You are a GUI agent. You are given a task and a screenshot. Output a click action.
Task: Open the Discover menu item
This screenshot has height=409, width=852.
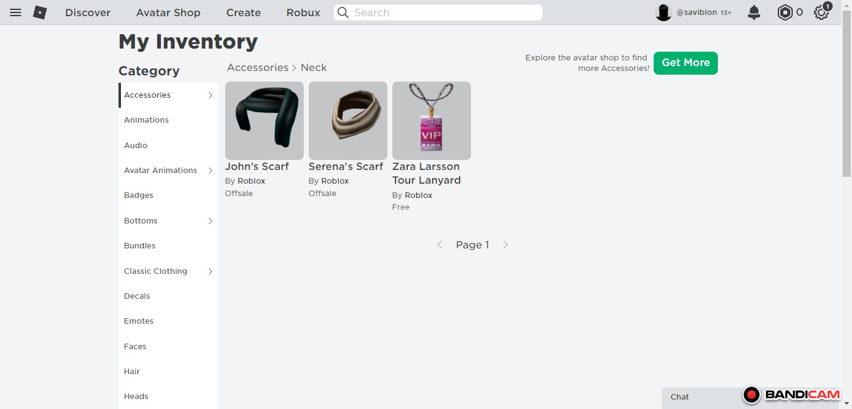pos(88,12)
